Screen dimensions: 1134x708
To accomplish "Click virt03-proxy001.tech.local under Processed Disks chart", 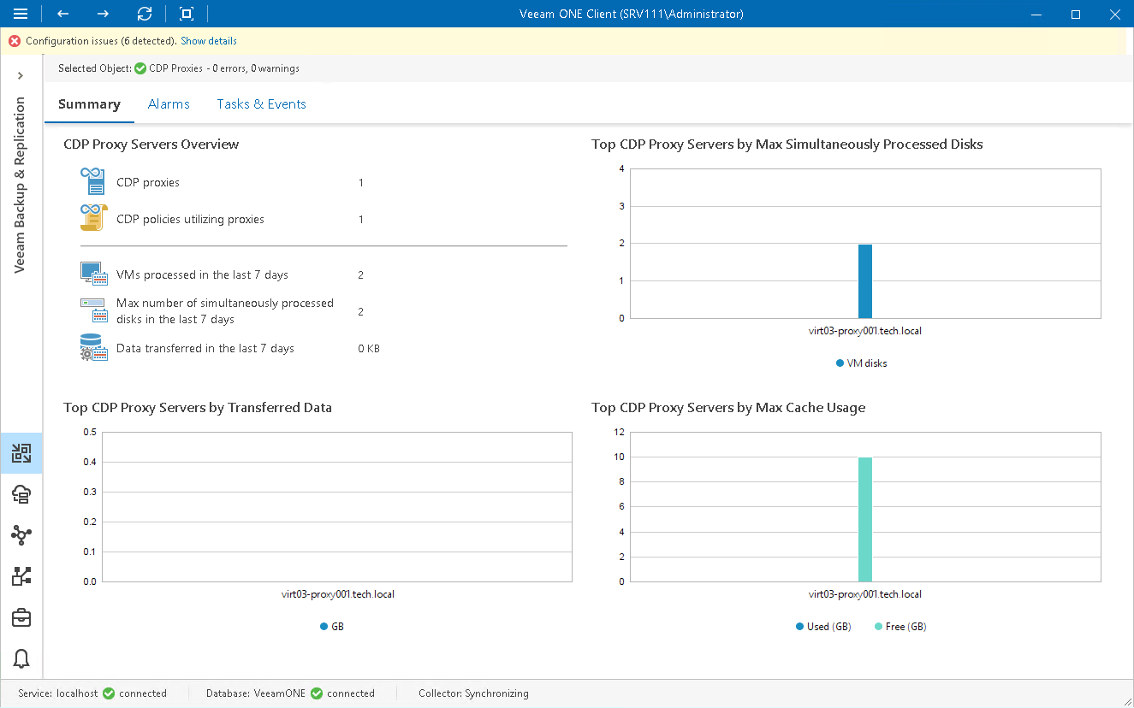I will click(x=865, y=331).
